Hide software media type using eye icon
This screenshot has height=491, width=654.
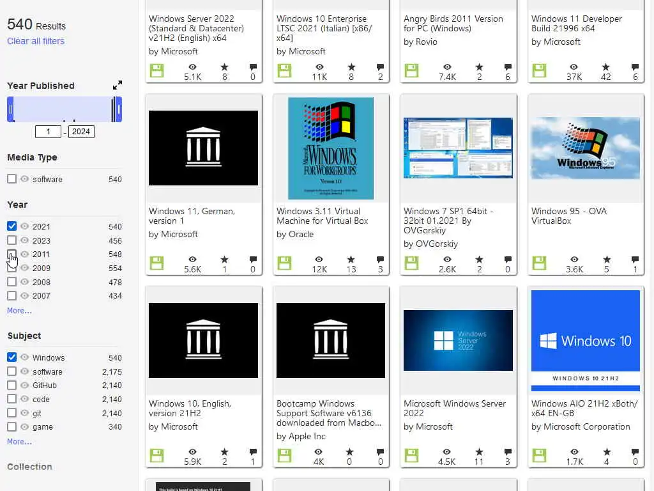(25, 179)
